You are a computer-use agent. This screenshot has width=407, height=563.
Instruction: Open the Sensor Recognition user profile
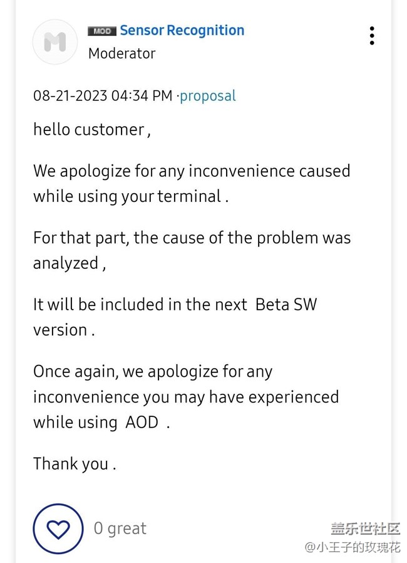coord(182,30)
